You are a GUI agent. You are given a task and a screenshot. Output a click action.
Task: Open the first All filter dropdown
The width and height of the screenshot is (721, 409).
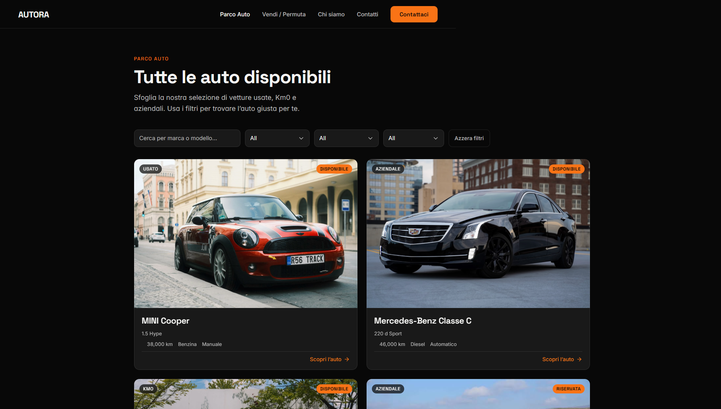click(277, 138)
